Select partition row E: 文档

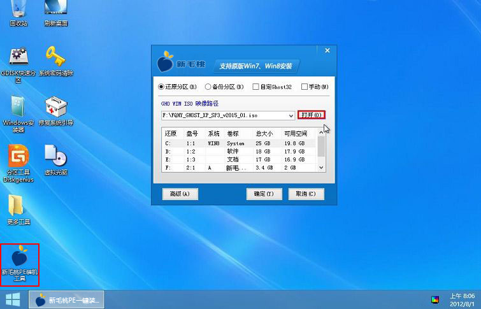[239, 159]
